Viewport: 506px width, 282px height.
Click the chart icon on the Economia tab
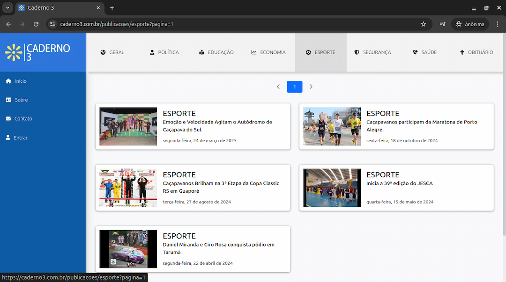click(254, 52)
